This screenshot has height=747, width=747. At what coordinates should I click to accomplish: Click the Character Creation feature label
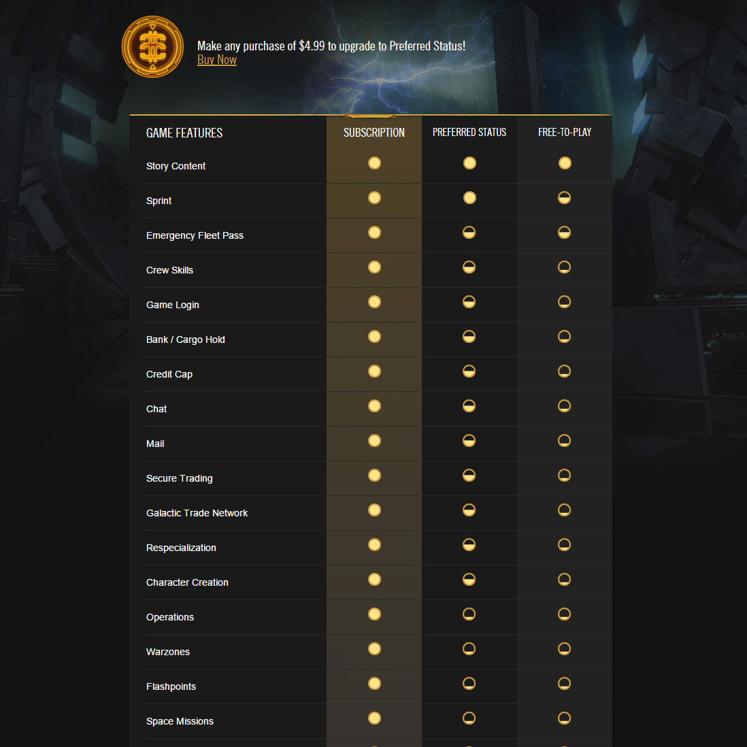coord(187,582)
